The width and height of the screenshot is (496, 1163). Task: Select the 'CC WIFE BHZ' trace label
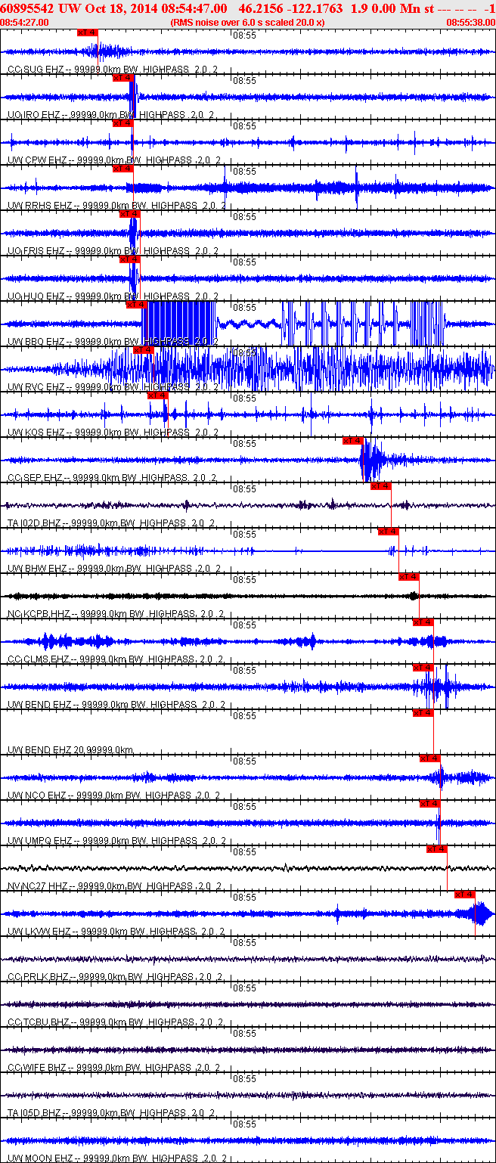click(38, 1068)
